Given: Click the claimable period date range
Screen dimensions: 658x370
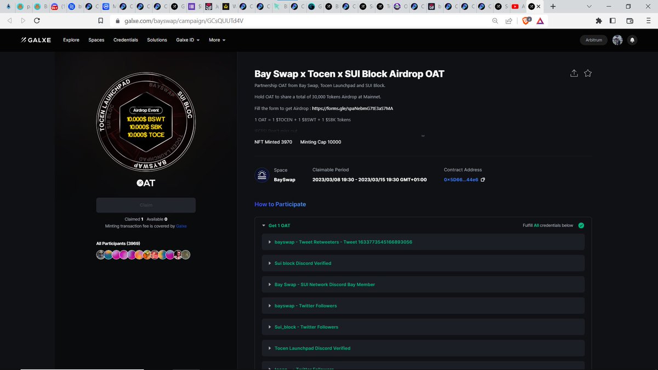Looking at the screenshot, I should point(370,180).
